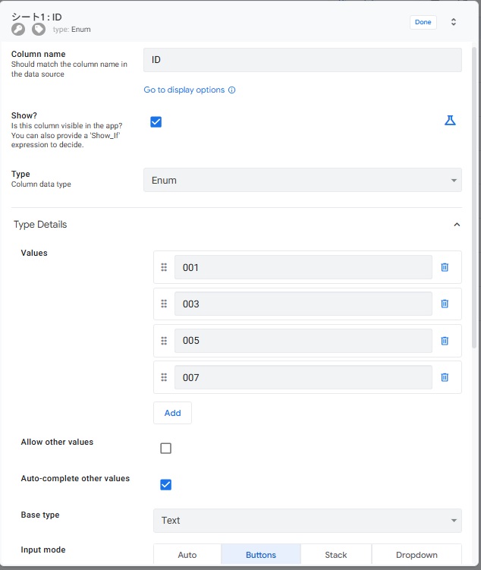Disable Auto-complete other values checkbox
Screen dimensions: 481x570
pos(165,485)
